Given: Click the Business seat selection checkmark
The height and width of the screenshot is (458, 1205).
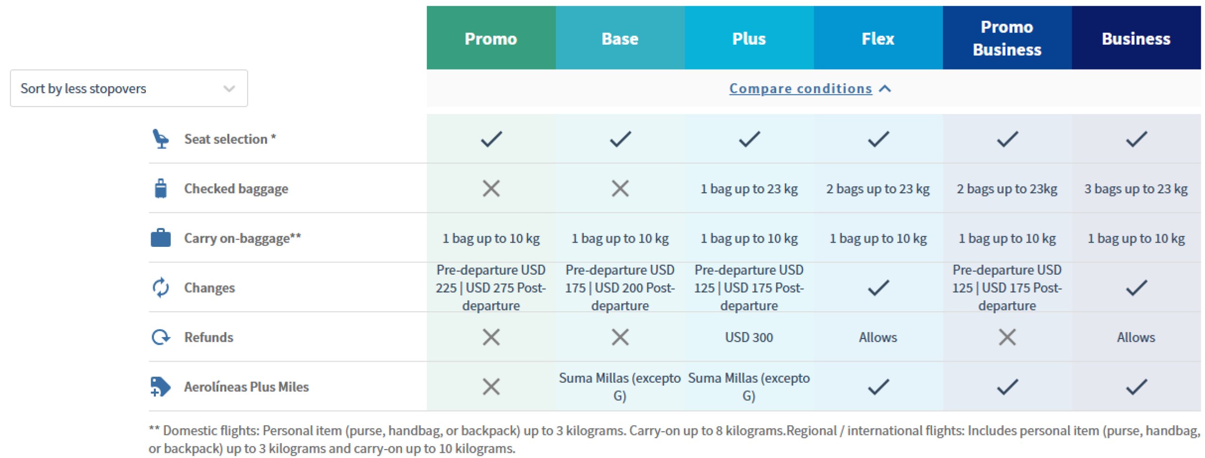Looking at the screenshot, I should [1136, 139].
